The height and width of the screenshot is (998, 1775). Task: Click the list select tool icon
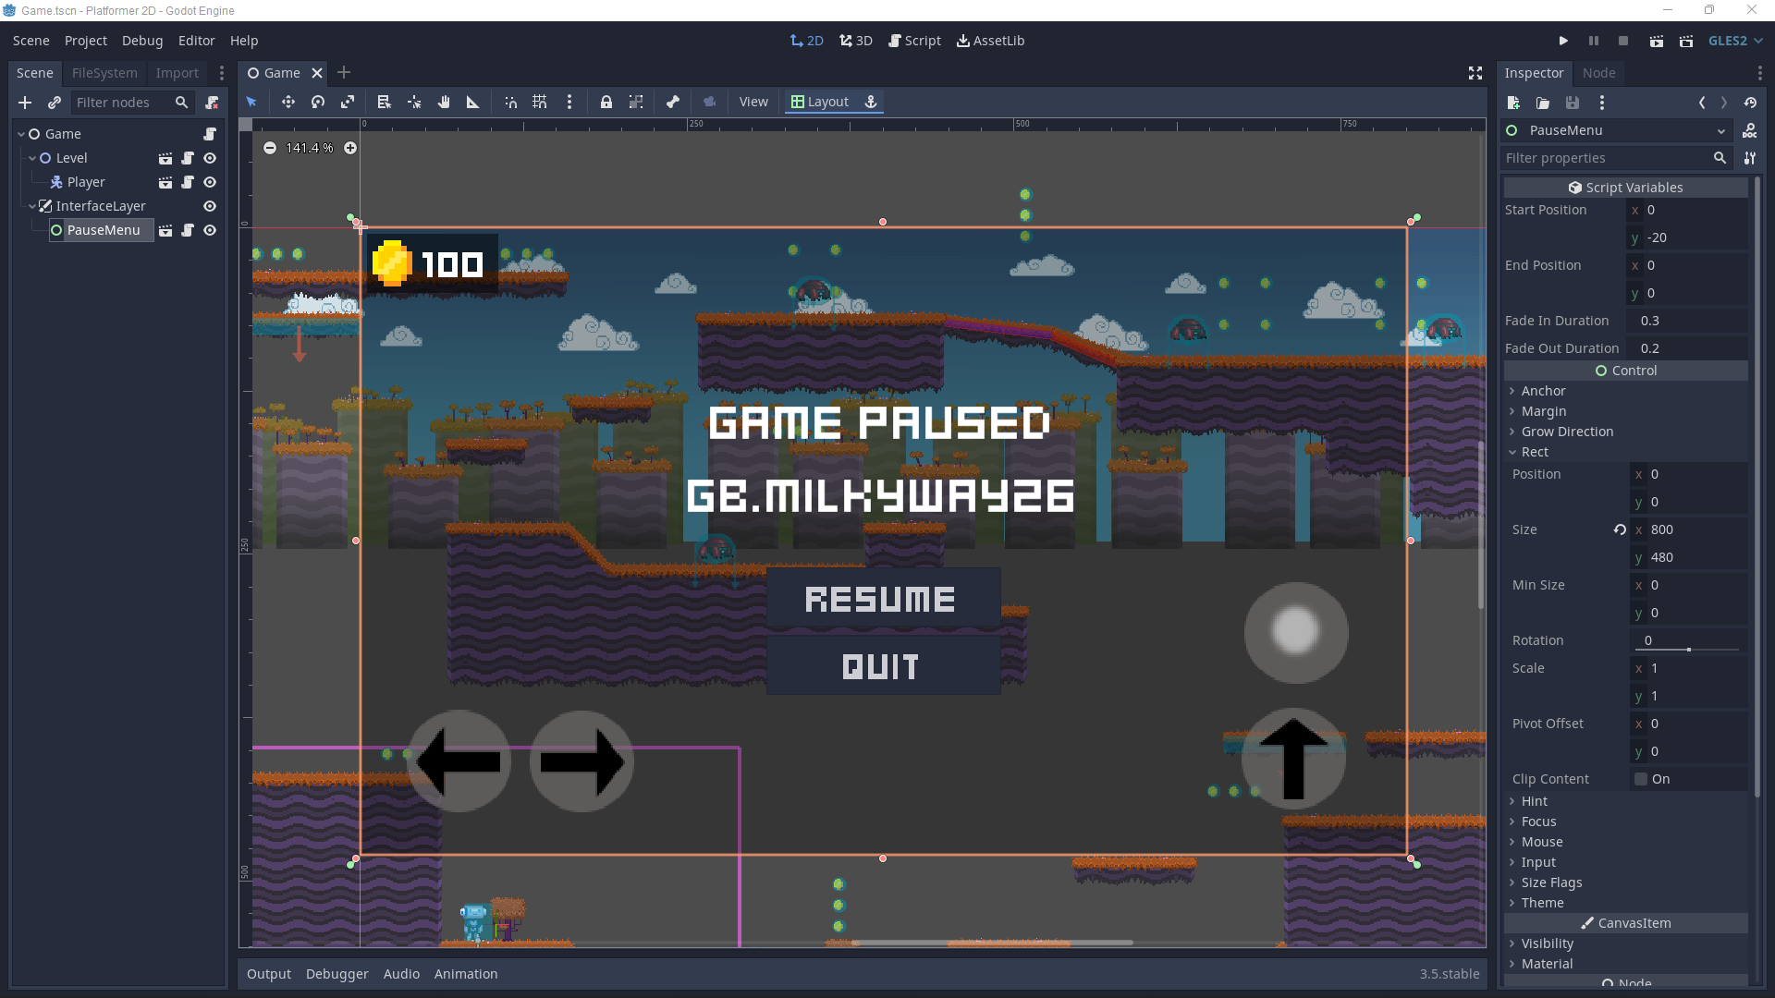click(385, 103)
